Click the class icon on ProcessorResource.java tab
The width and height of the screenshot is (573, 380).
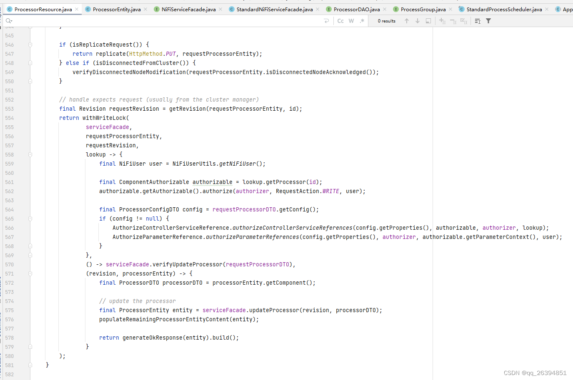(x=10, y=9)
